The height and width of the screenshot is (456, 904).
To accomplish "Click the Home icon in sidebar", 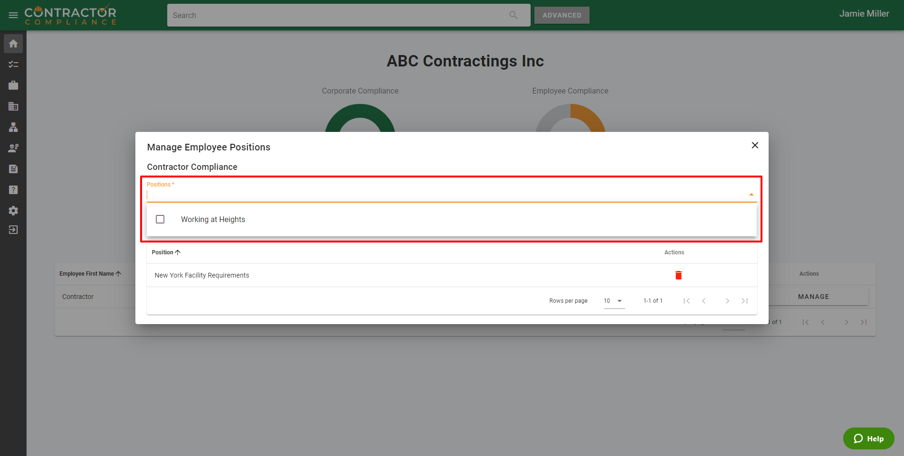I will (x=13, y=44).
